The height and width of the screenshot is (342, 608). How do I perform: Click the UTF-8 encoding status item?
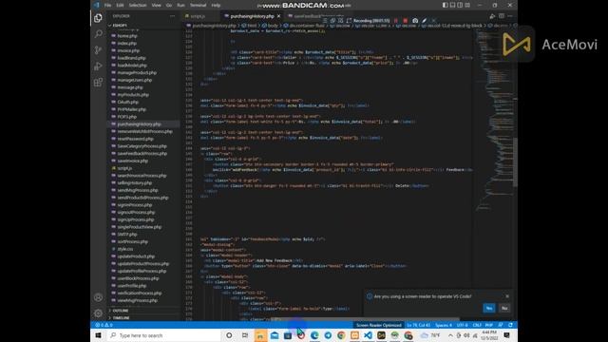pos(463,325)
